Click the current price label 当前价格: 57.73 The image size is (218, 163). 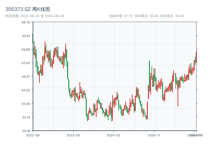point(121,16)
